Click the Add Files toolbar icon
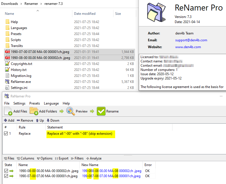The width and height of the screenshot is (226, 184). coord(8,111)
